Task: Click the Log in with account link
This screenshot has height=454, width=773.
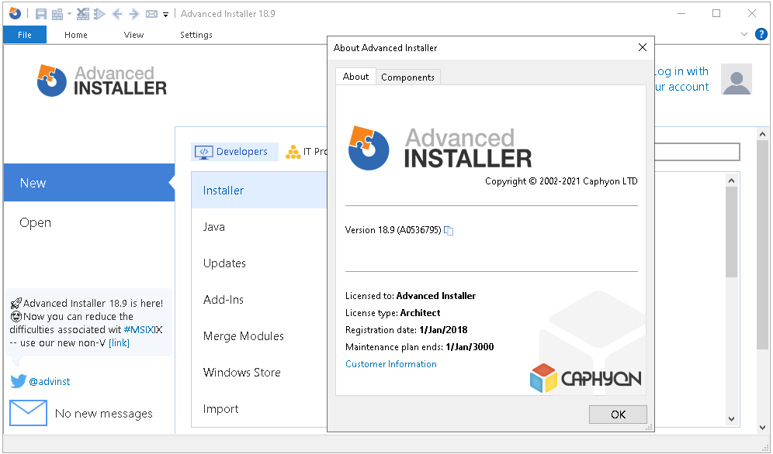Action: (x=681, y=79)
